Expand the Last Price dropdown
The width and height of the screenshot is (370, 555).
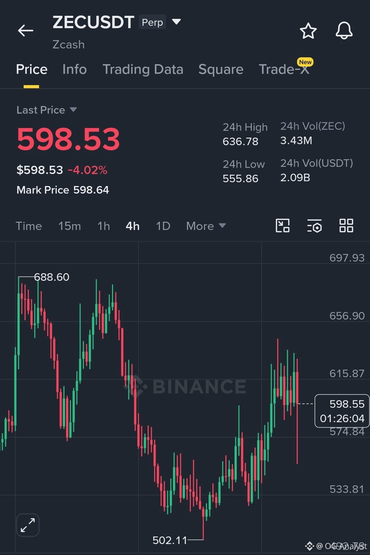pos(73,109)
